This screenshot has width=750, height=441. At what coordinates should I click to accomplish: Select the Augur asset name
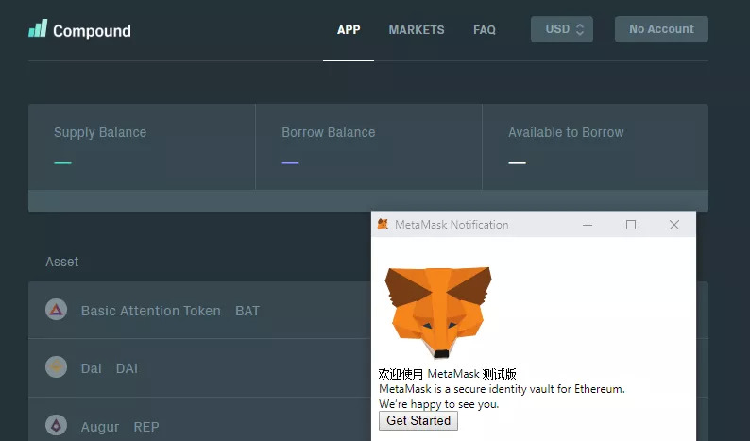(x=99, y=427)
